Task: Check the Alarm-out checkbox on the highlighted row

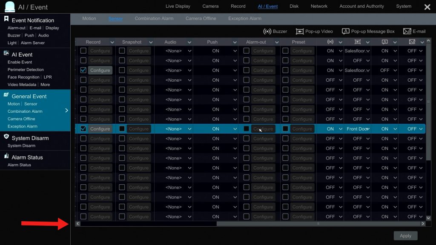Action: pos(247,128)
